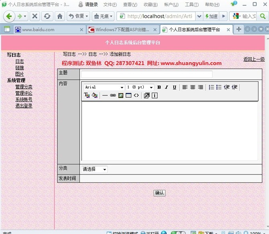
Task: Click the browser search magnifier icon
Action: coord(263,16)
